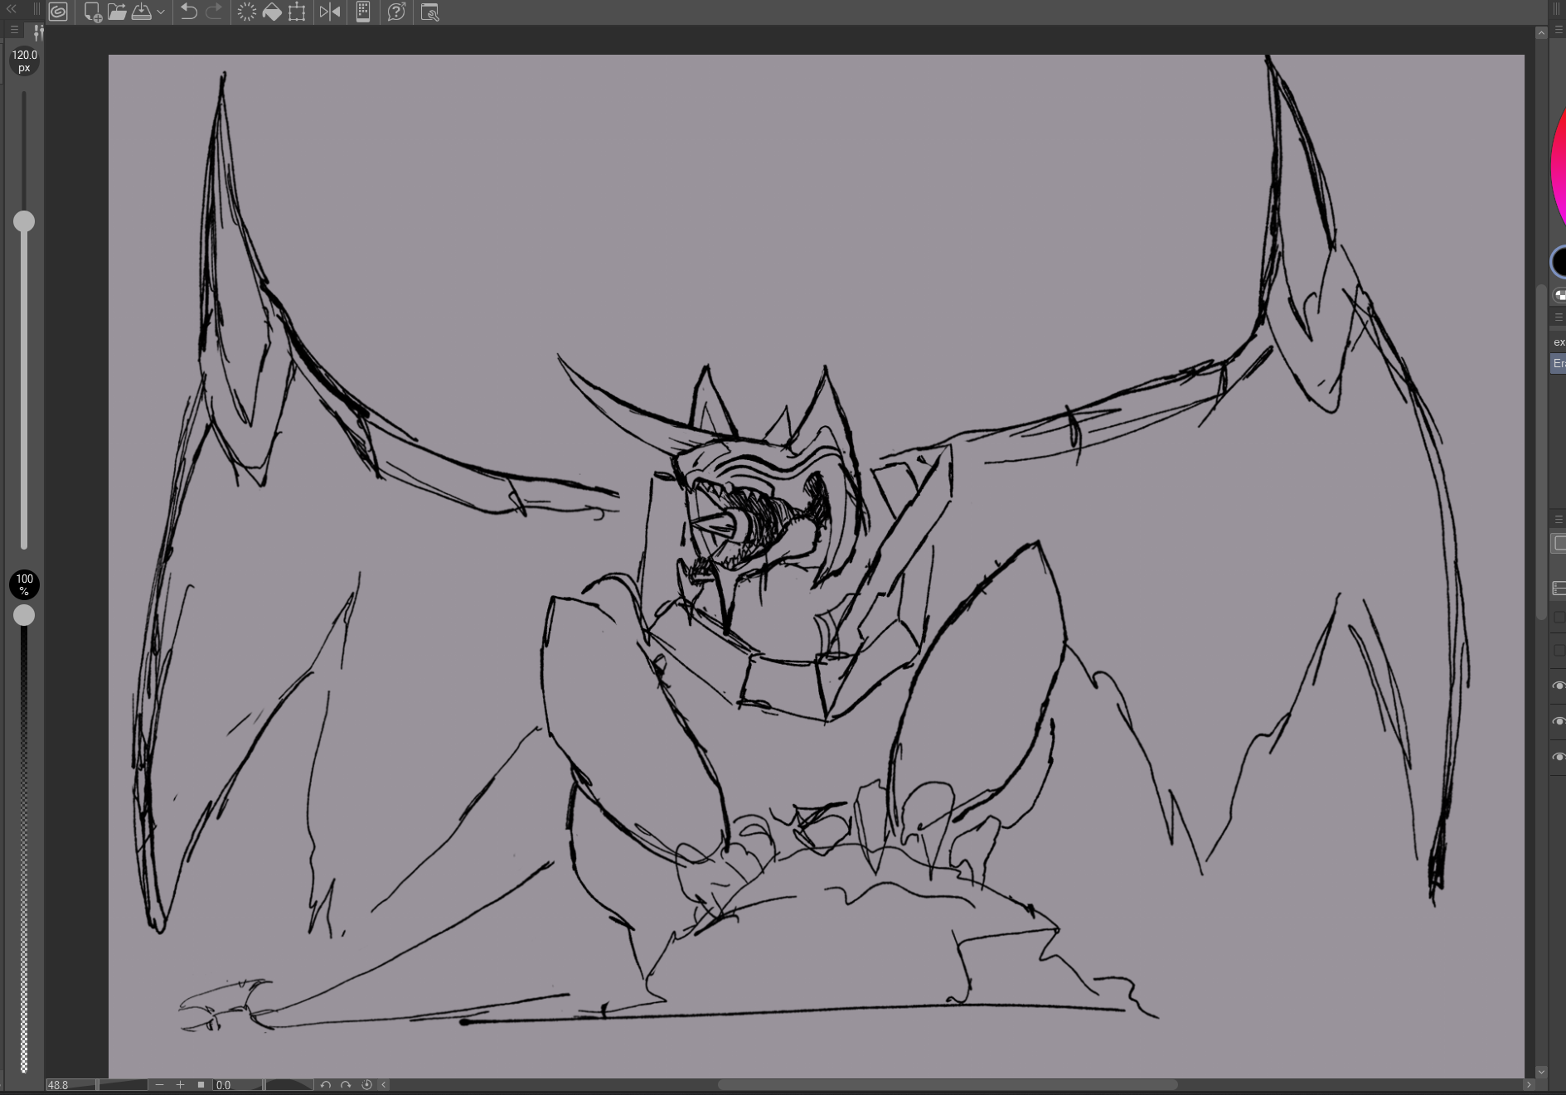This screenshot has width=1566, height=1095.
Task: Click the horizontal scrollbar left arrow
Action: click(x=384, y=1085)
